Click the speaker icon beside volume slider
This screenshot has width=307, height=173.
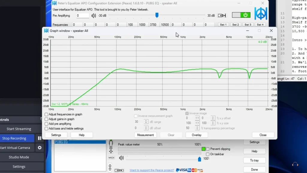121,158
